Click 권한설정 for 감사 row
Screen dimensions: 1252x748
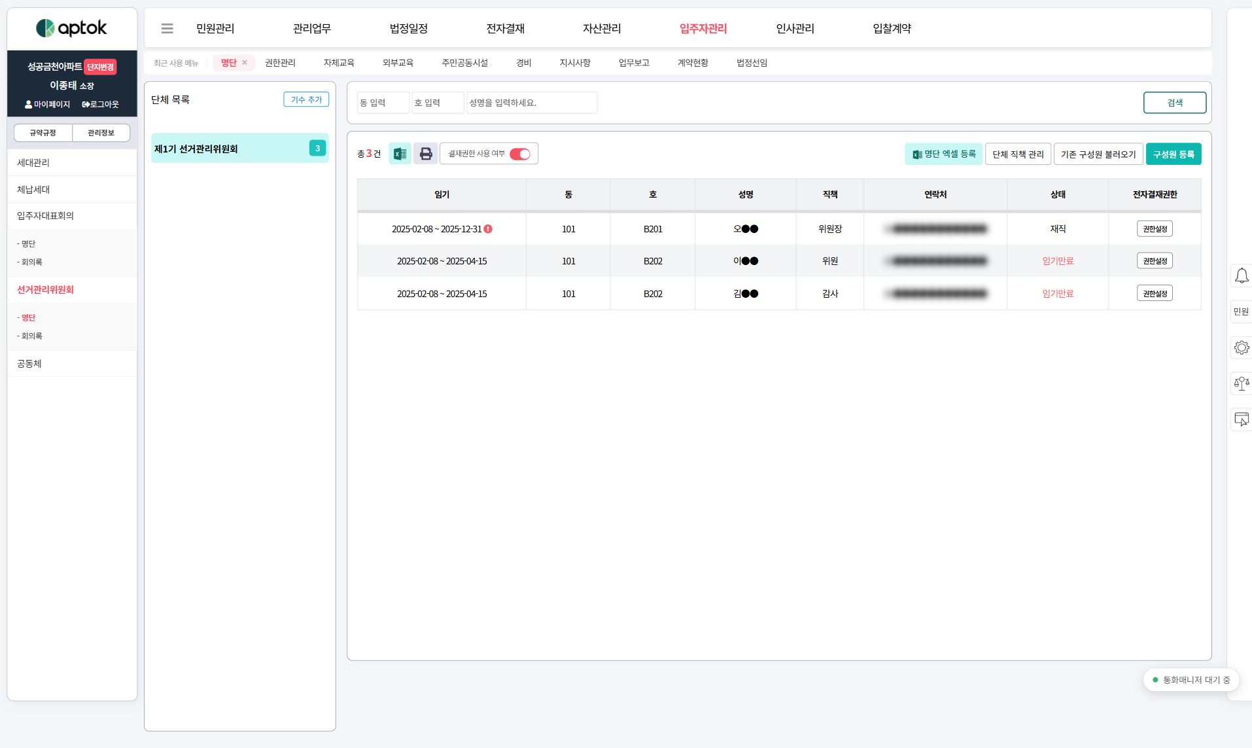coord(1155,294)
